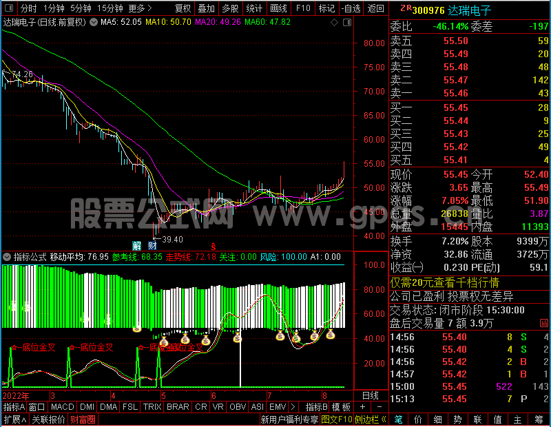Screen dimensions: 551x427
Task: Select the 值 value tab in sidebar
Action: [497, 419]
